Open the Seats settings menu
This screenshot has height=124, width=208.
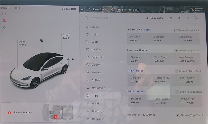pos(92,42)
